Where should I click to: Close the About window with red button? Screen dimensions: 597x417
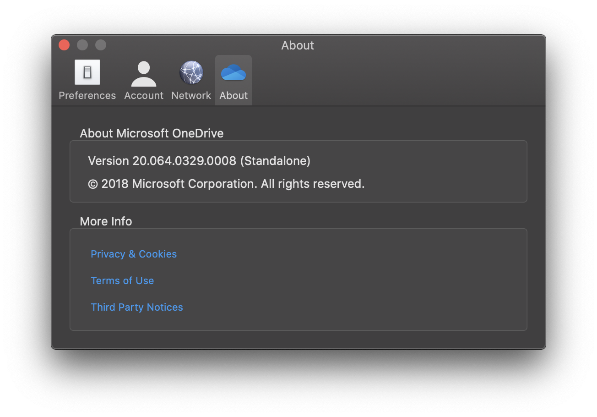point(64,45)
